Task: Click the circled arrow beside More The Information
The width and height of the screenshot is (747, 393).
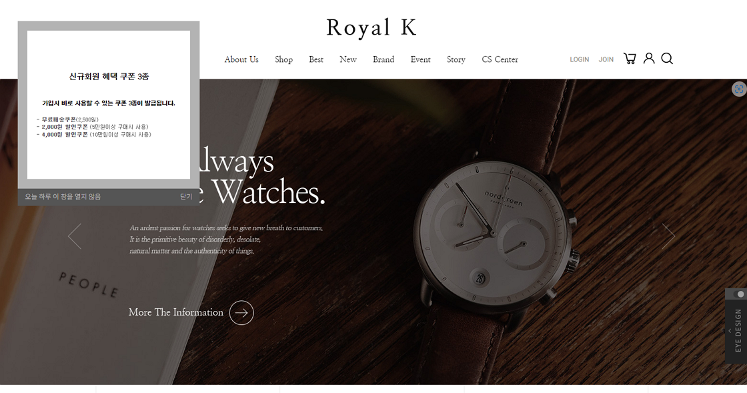Action: tap(241, 312)
